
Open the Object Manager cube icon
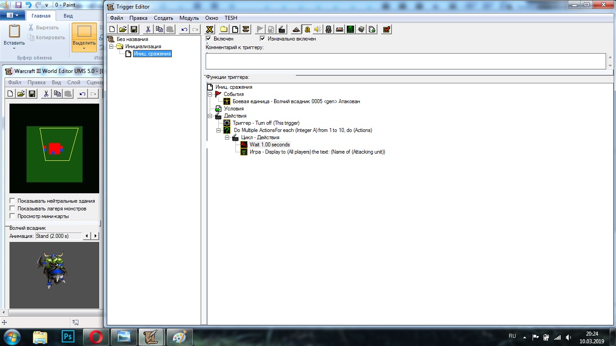click(361, 29)
